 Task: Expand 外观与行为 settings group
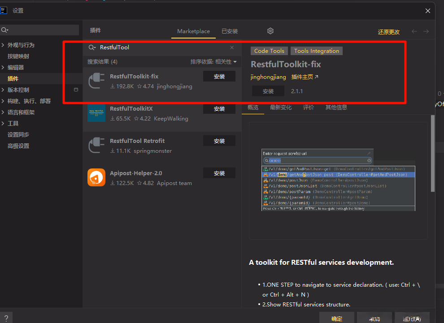click(x=3, y=45)
